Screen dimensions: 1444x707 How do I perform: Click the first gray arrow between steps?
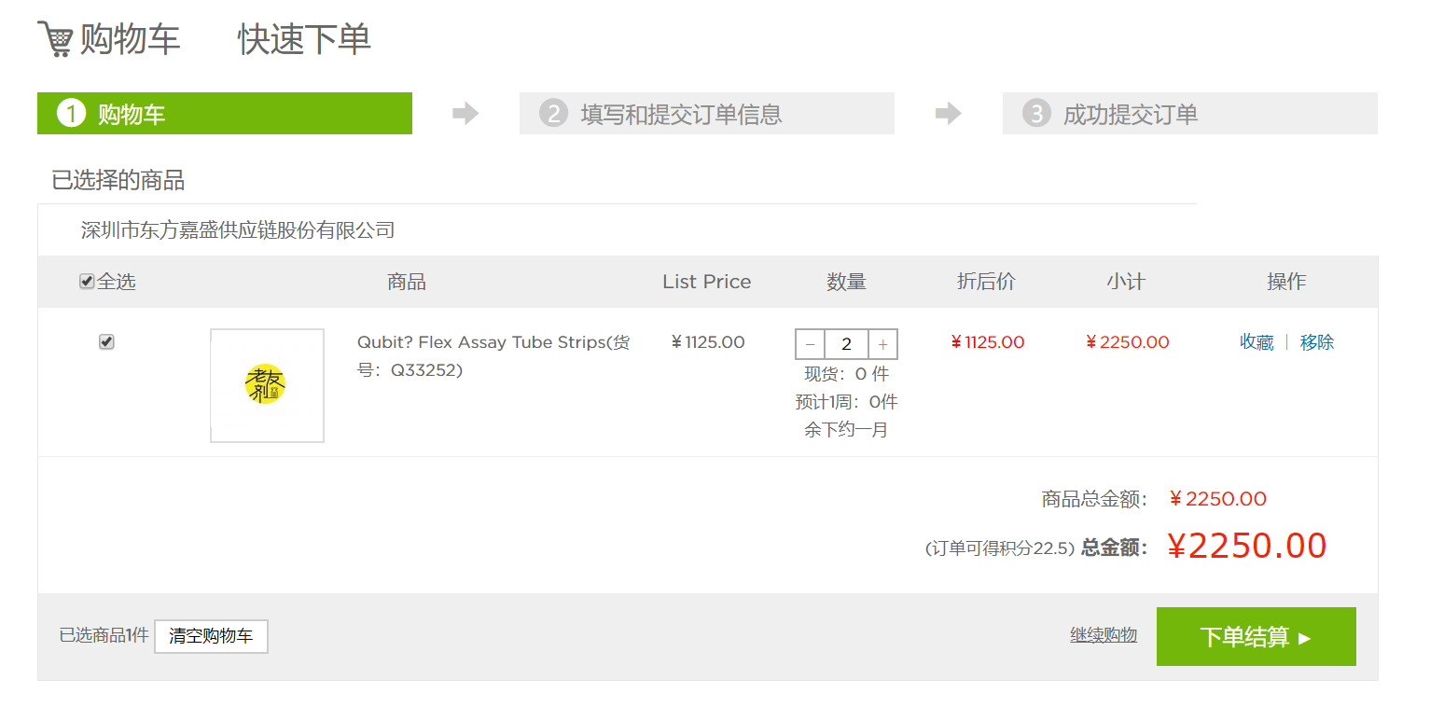coord(465,114)
